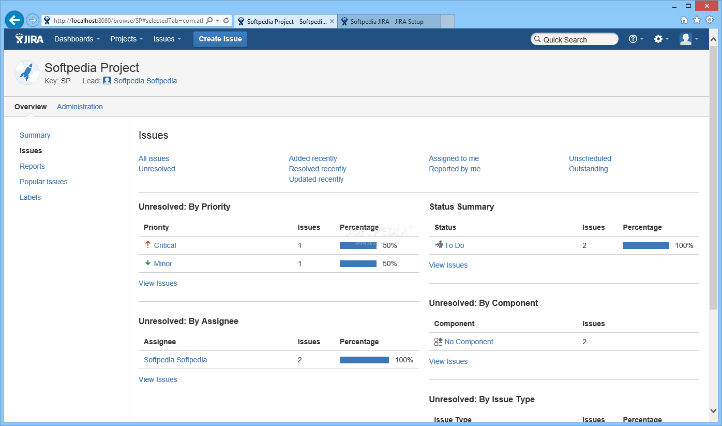Open the Unresolved filter link
The width and height of the screenshot is (722, 426).
tap(157, 169)
